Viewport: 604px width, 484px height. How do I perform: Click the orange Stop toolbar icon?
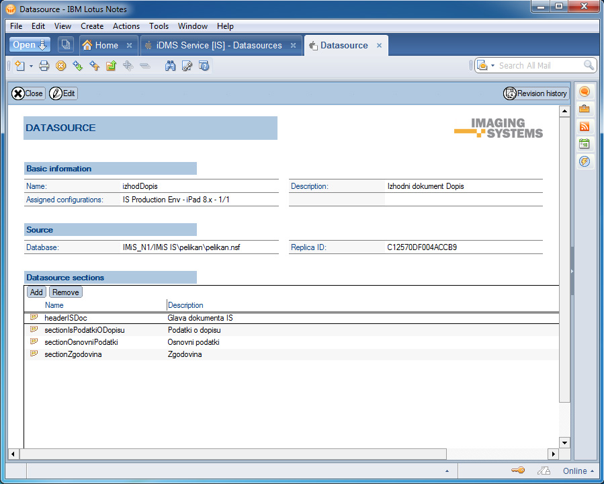point(61,66)
